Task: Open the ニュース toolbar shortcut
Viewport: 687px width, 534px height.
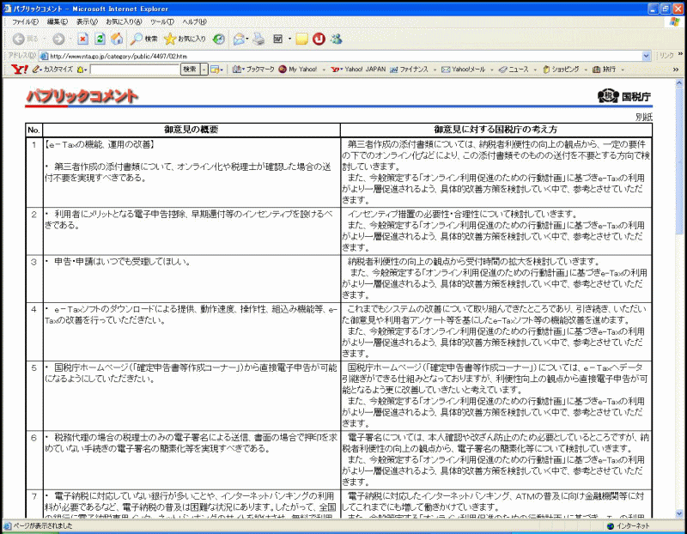Action: pyautogui.click(x=514, y=70)
